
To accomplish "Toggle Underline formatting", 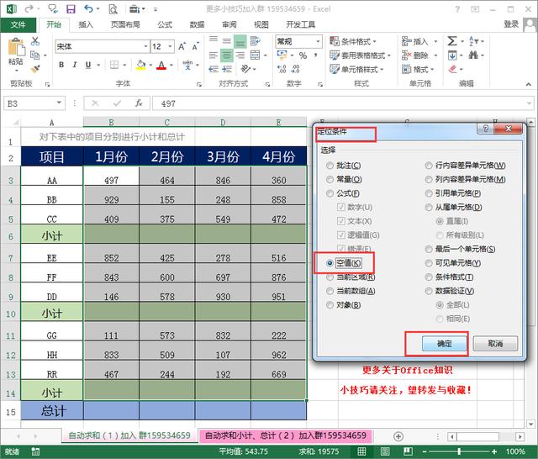I will [x=88, y=65].
